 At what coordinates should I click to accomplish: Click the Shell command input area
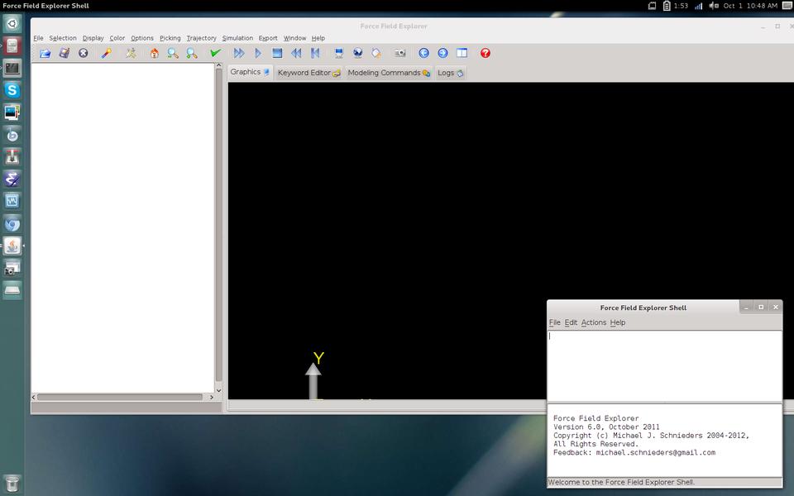[664, 365]
